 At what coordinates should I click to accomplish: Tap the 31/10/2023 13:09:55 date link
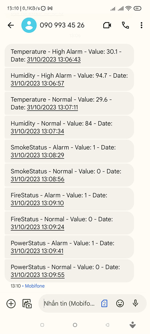37,275
